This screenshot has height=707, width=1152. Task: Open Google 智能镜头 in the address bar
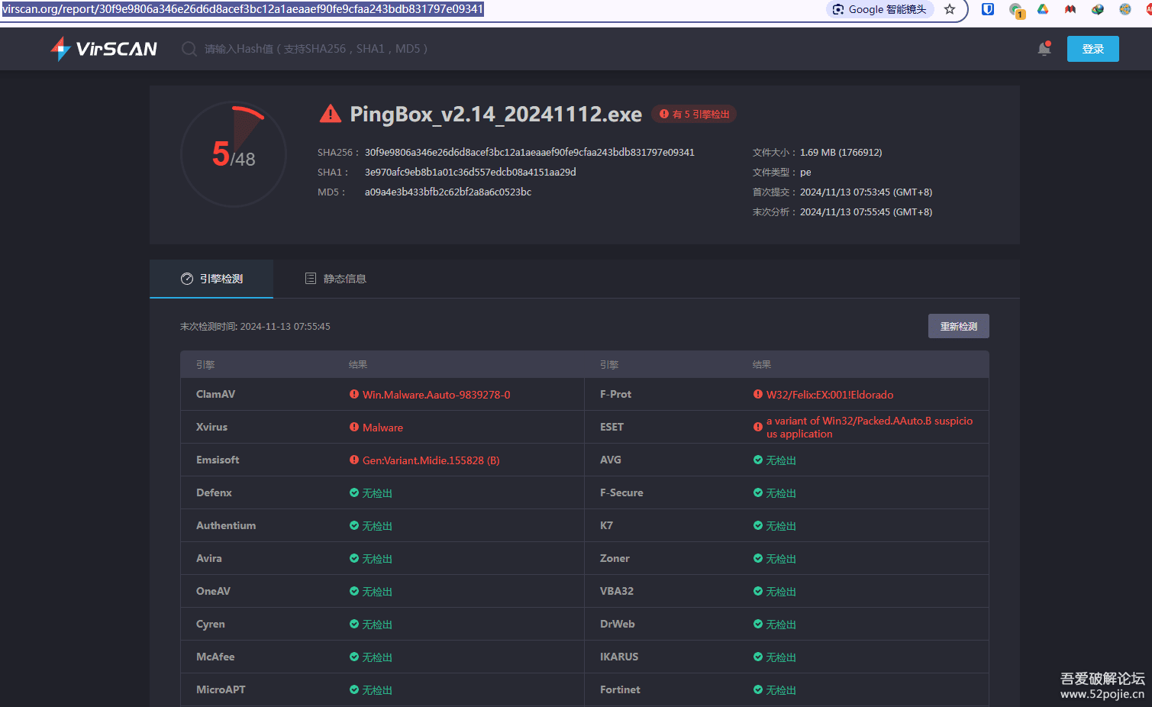tap(879, 9)
